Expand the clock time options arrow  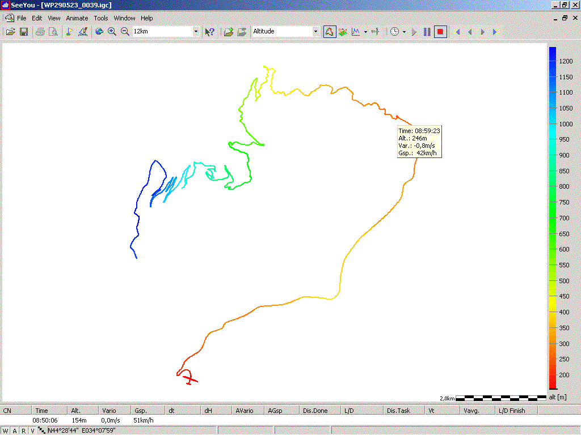[404, 32]
